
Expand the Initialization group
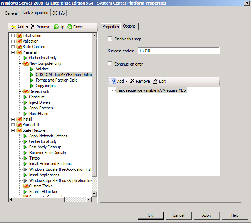coord(13,36)
